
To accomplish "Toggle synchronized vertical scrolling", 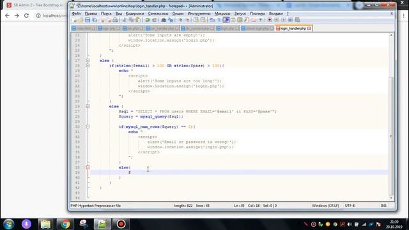I will click(196, 20).
